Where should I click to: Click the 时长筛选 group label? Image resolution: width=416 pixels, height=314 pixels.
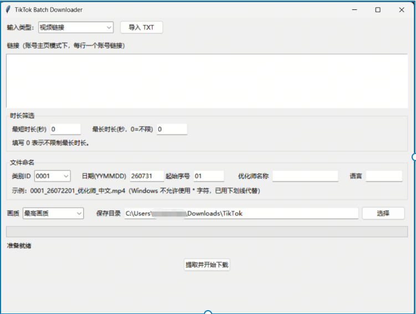tap(22, 116)
